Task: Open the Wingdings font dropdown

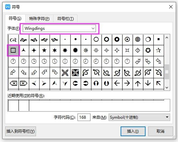Action: coord(59,28)
